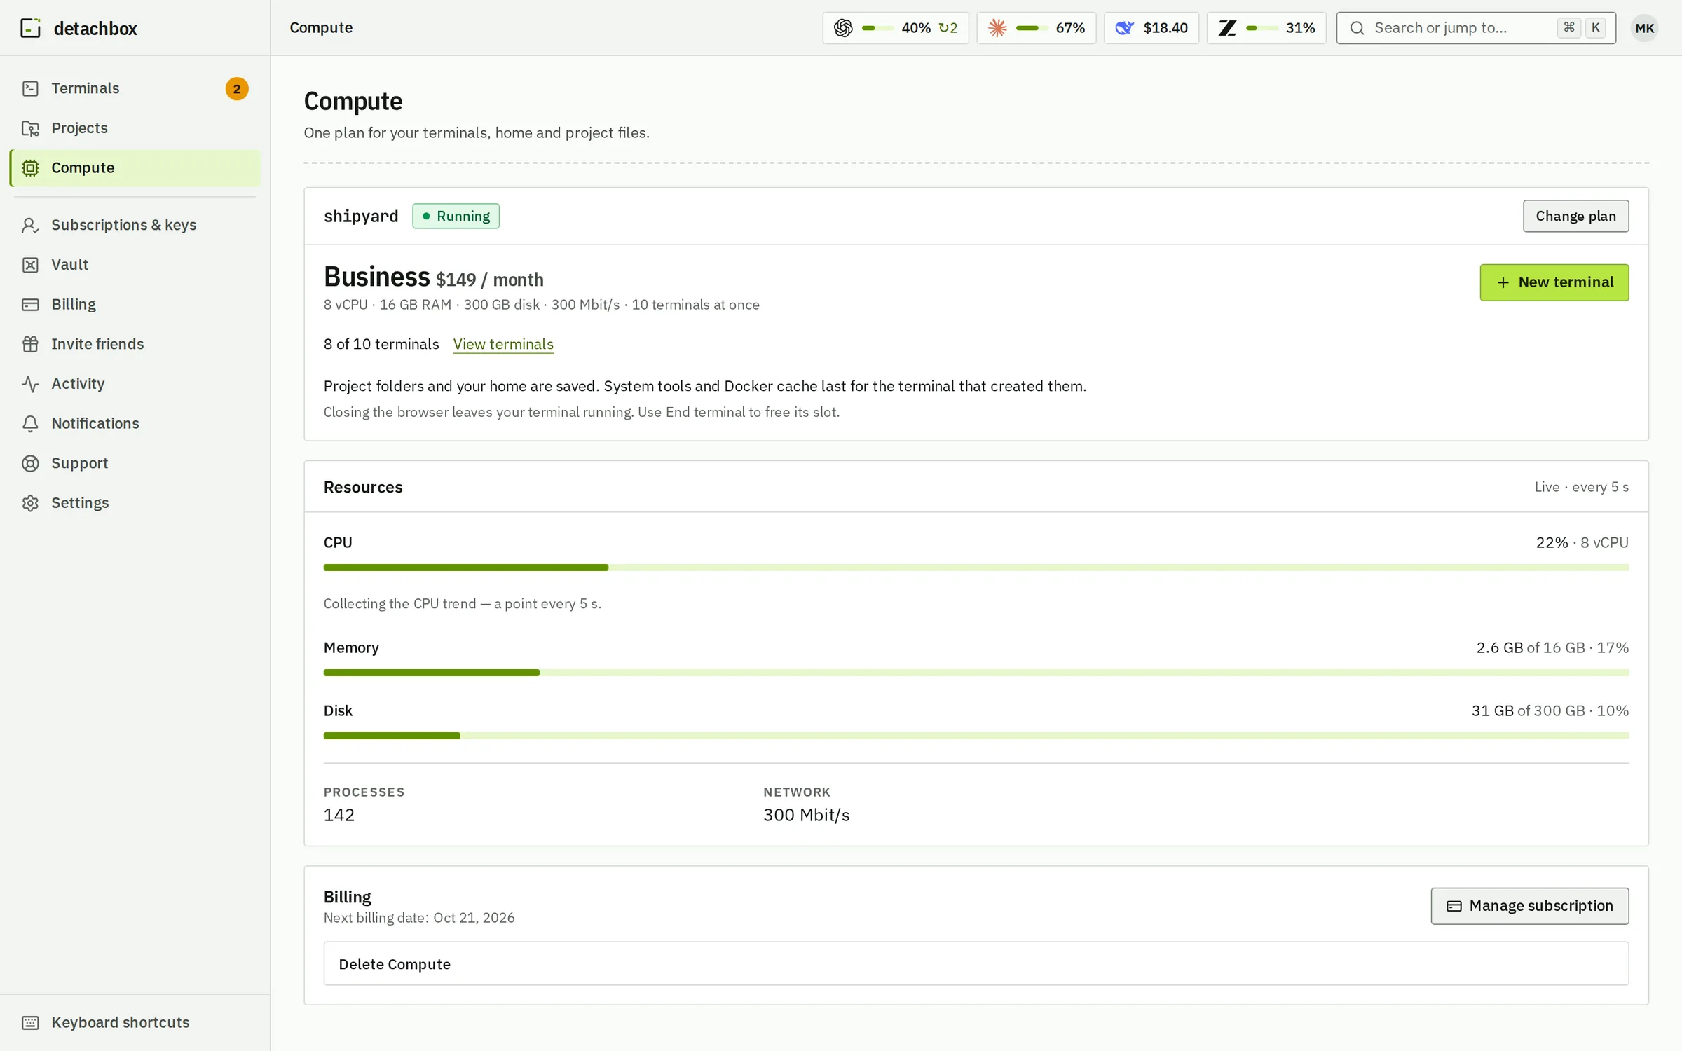1682x1051 pixels.
Task: Click the Support lifebuoy icon
Action: 30,463
